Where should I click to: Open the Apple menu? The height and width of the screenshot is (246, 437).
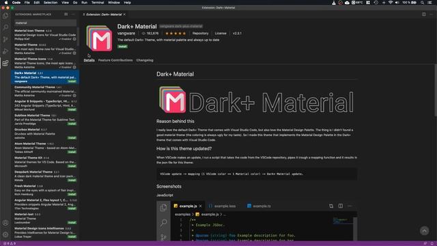pos(6,3)
